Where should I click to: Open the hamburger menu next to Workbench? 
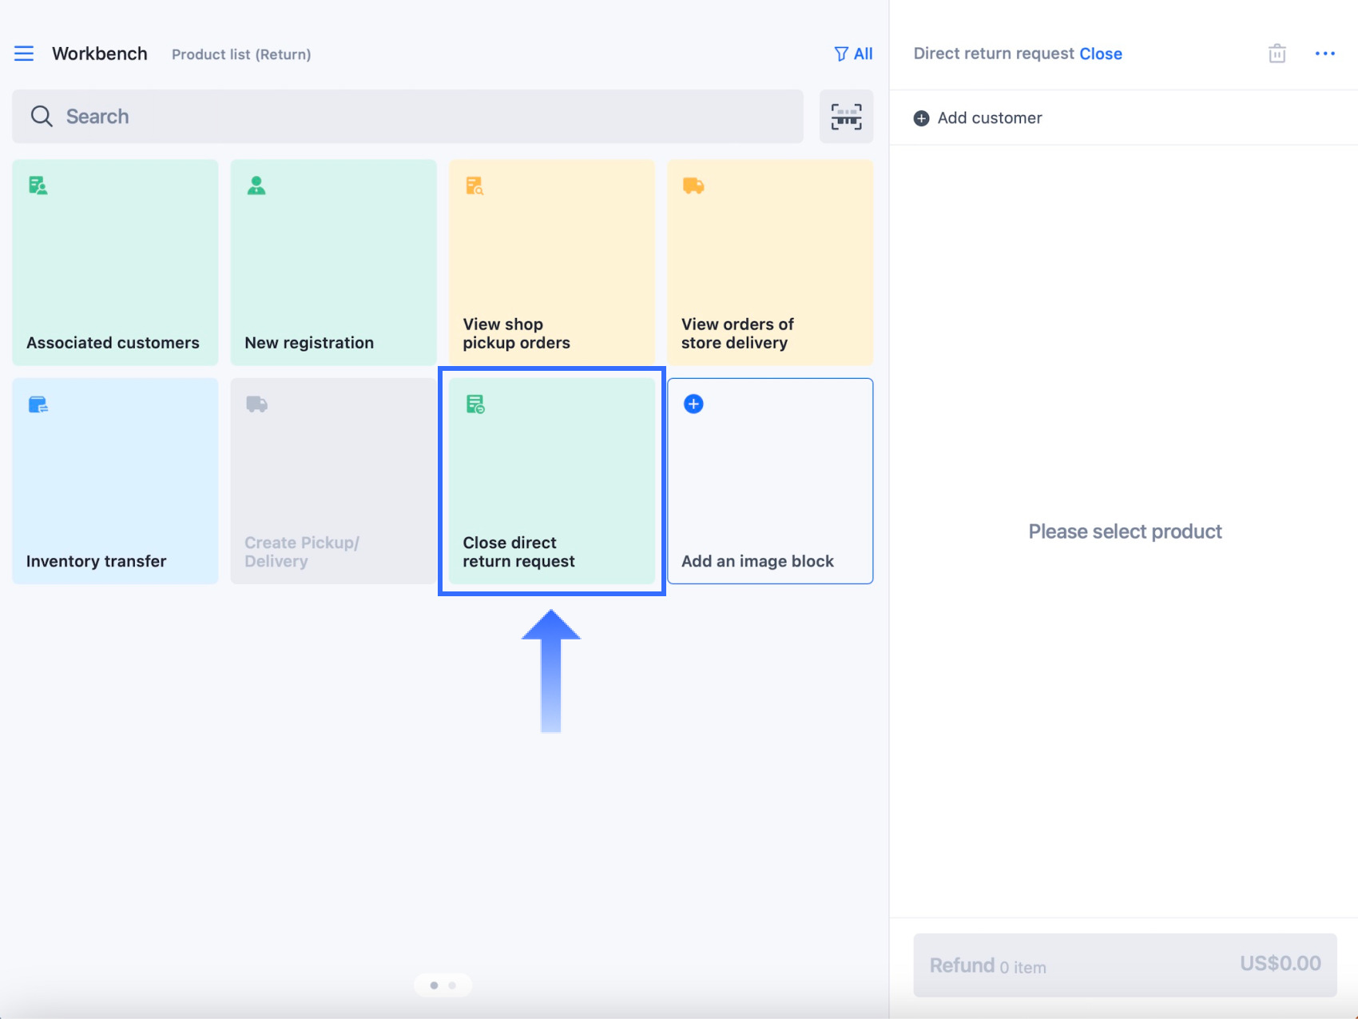pyautogui.click(x=24, y=54)
